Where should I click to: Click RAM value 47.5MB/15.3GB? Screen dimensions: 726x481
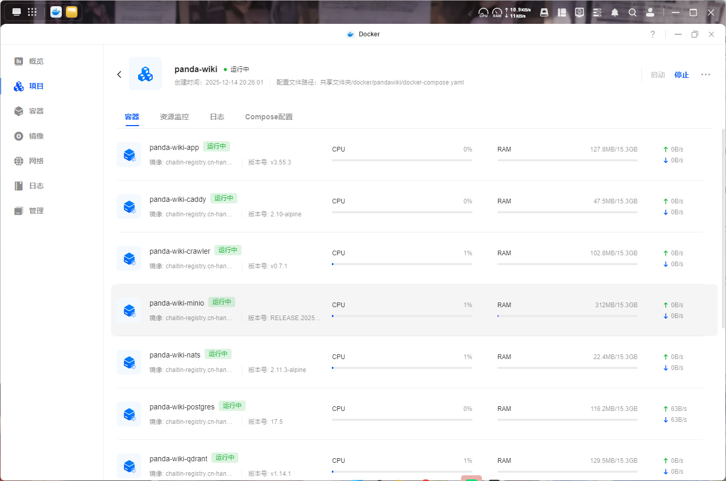(x=615, y=201)
